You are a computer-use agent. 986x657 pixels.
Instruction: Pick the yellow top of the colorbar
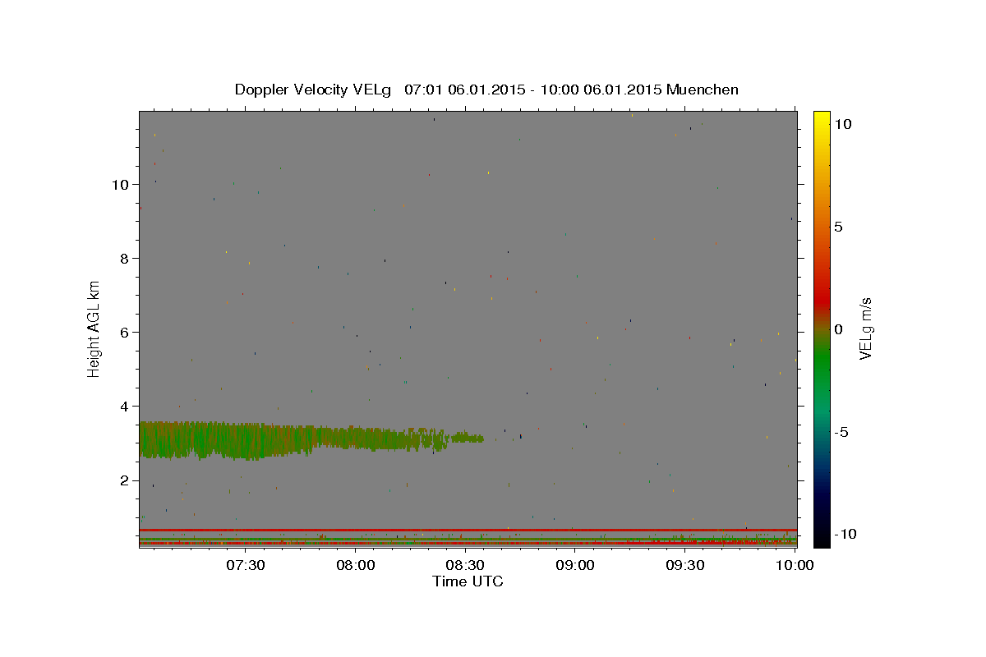point(821,119)
